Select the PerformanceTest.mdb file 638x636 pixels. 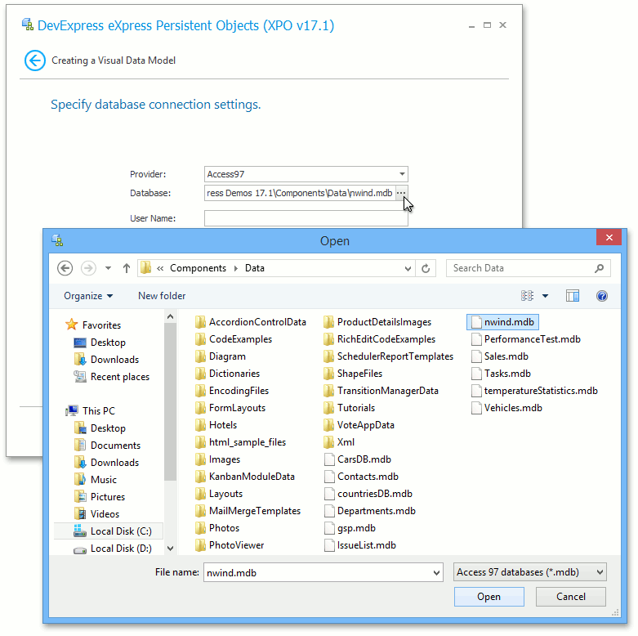tap(526, 339)
